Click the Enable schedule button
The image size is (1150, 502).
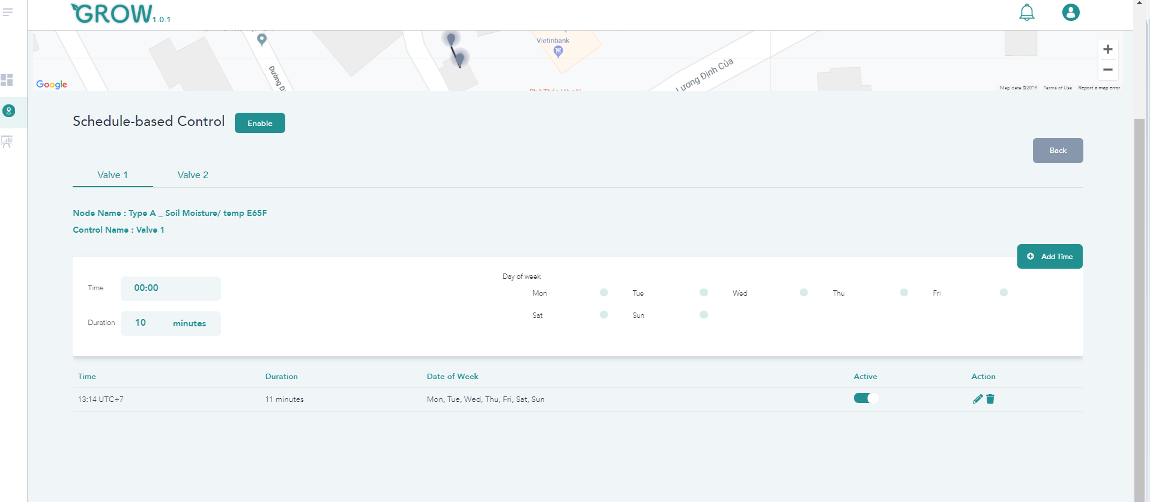(x=259, y=123)
